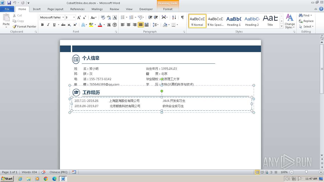The image size is (324, 182).
Task: Open the Drawing Tools Format tab
Action: click(168, 9)
